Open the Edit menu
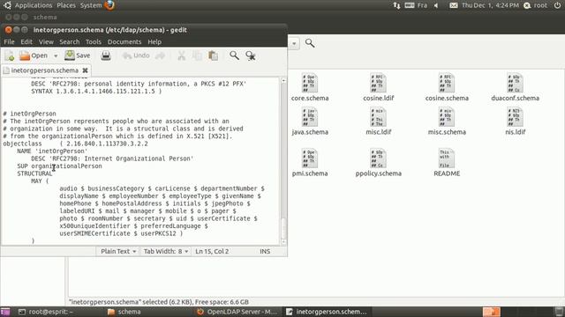The width and height of the screenshot is (565, 317). coord(26,41)
